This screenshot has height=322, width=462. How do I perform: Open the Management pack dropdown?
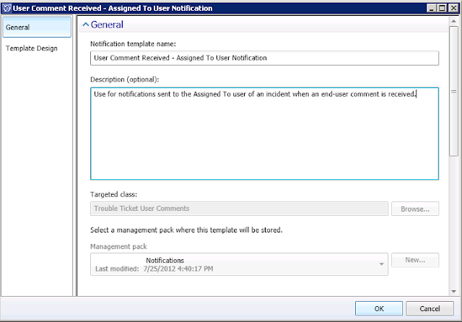tap(239, 264)
